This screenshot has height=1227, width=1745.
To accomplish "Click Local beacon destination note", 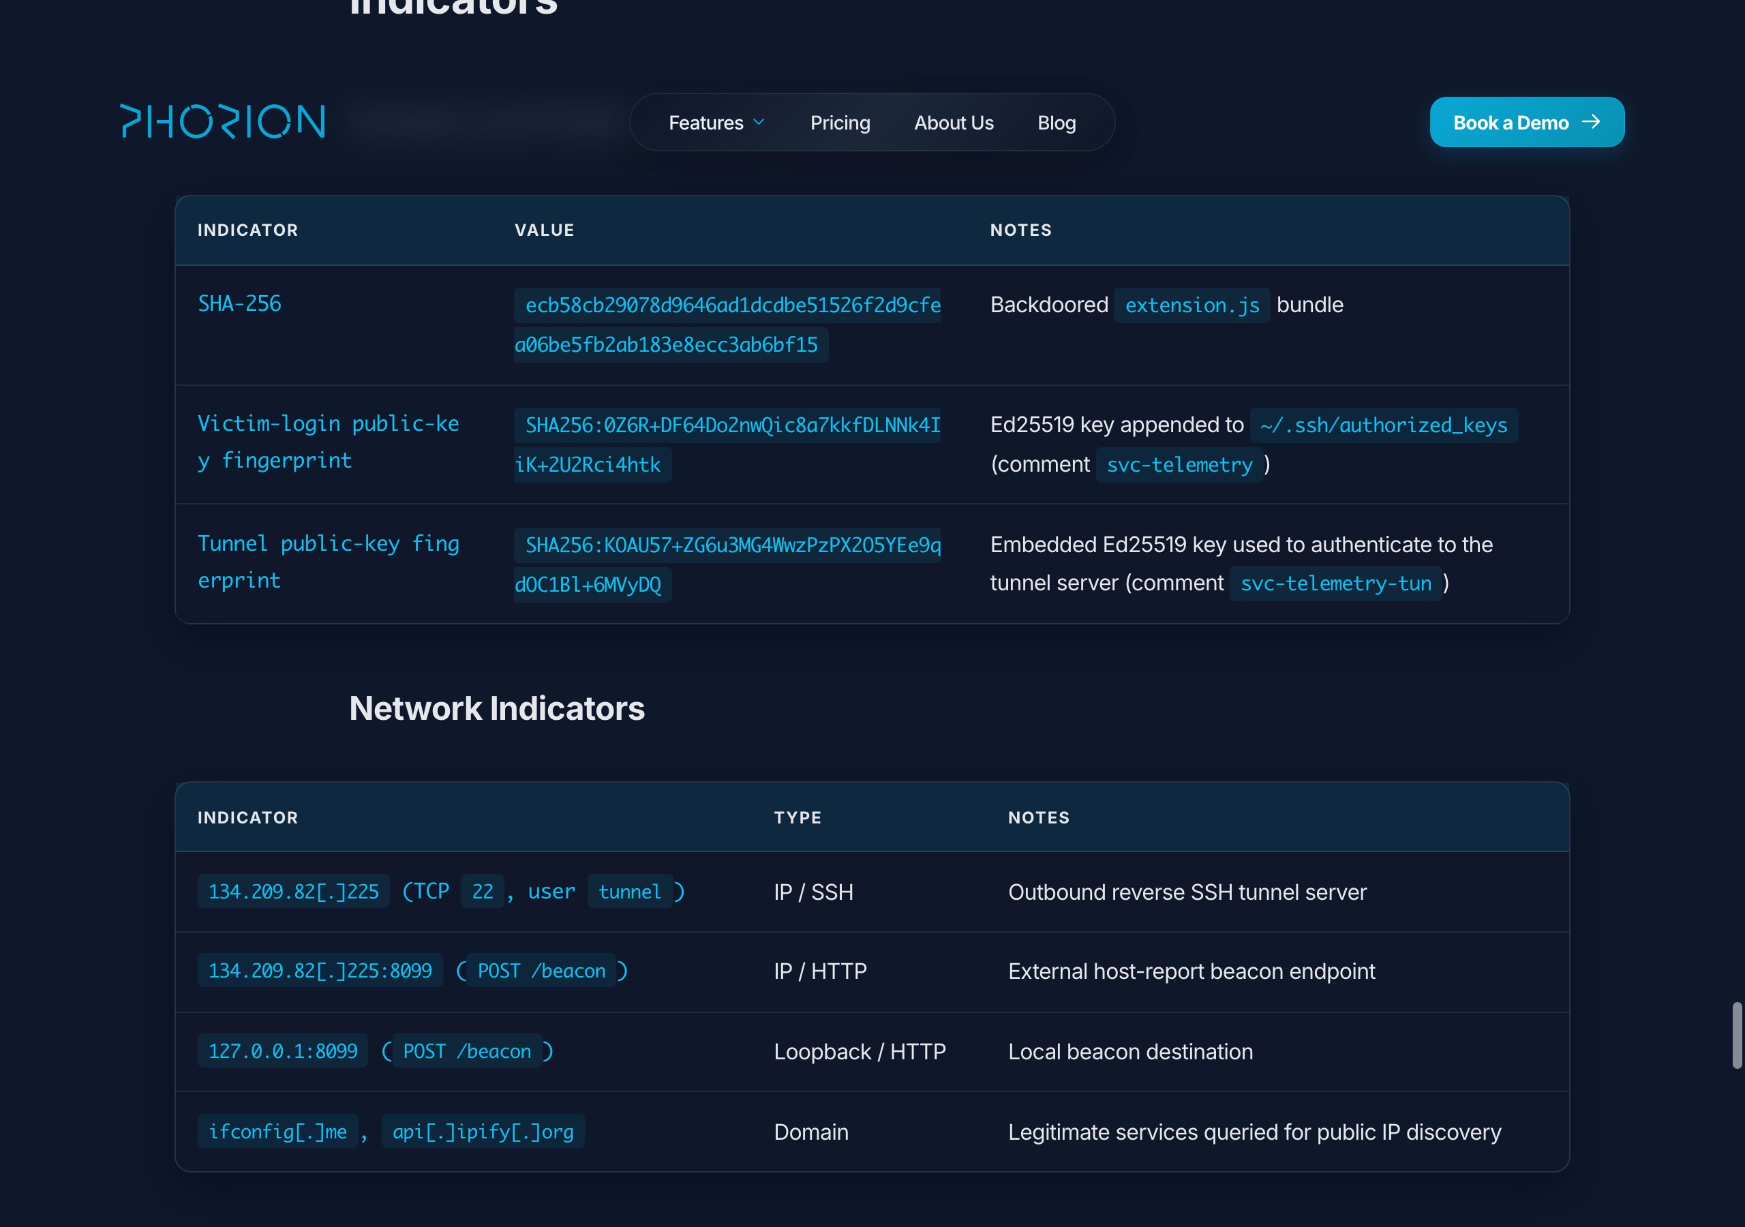I will (1130, 1051).
